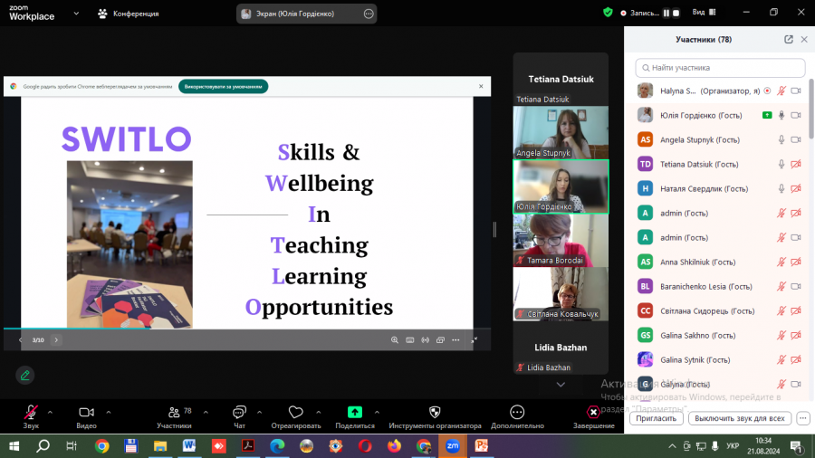Click the Найти участника search field

(720, 68)
